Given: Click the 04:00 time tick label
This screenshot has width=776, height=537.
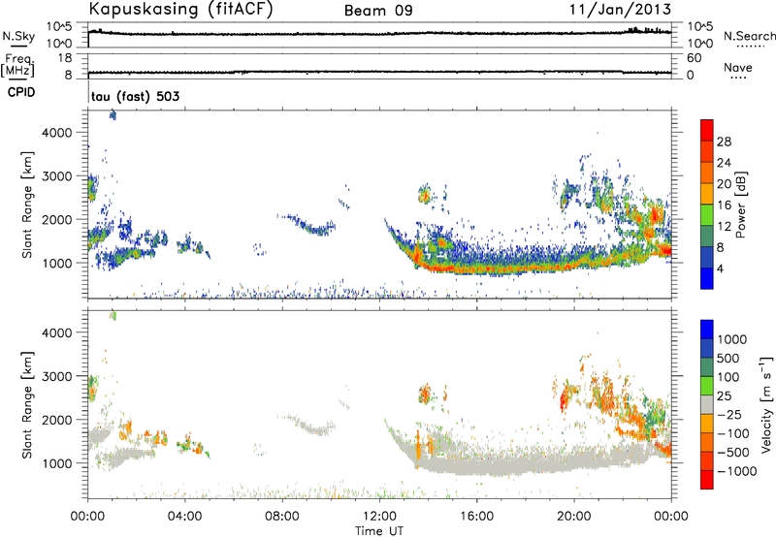Looking at the screenshot, I should click(x=184, y=517).
